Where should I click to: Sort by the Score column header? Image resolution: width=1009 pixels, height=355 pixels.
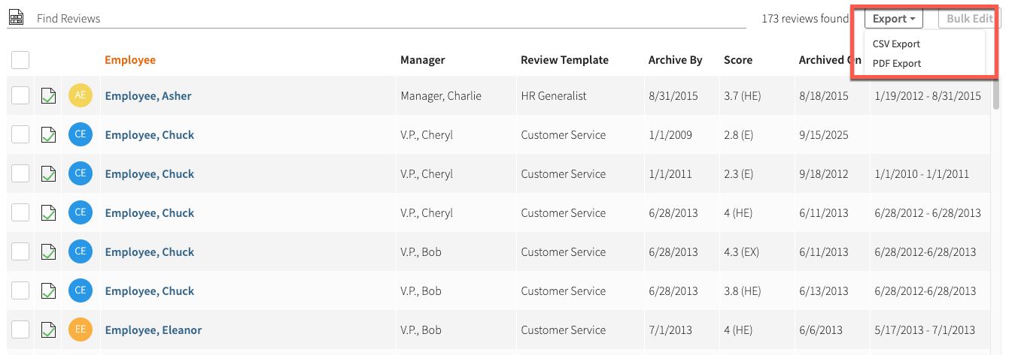pos(737,60)
